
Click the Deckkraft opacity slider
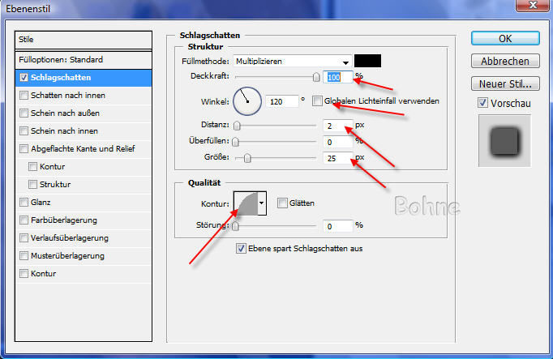pyautogui.click(x=276, y=77)
